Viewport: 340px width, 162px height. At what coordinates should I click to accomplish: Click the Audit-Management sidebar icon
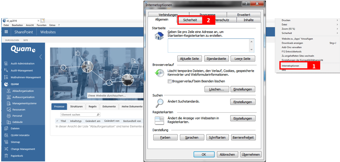pyautogui.click(x=6, y=70)
